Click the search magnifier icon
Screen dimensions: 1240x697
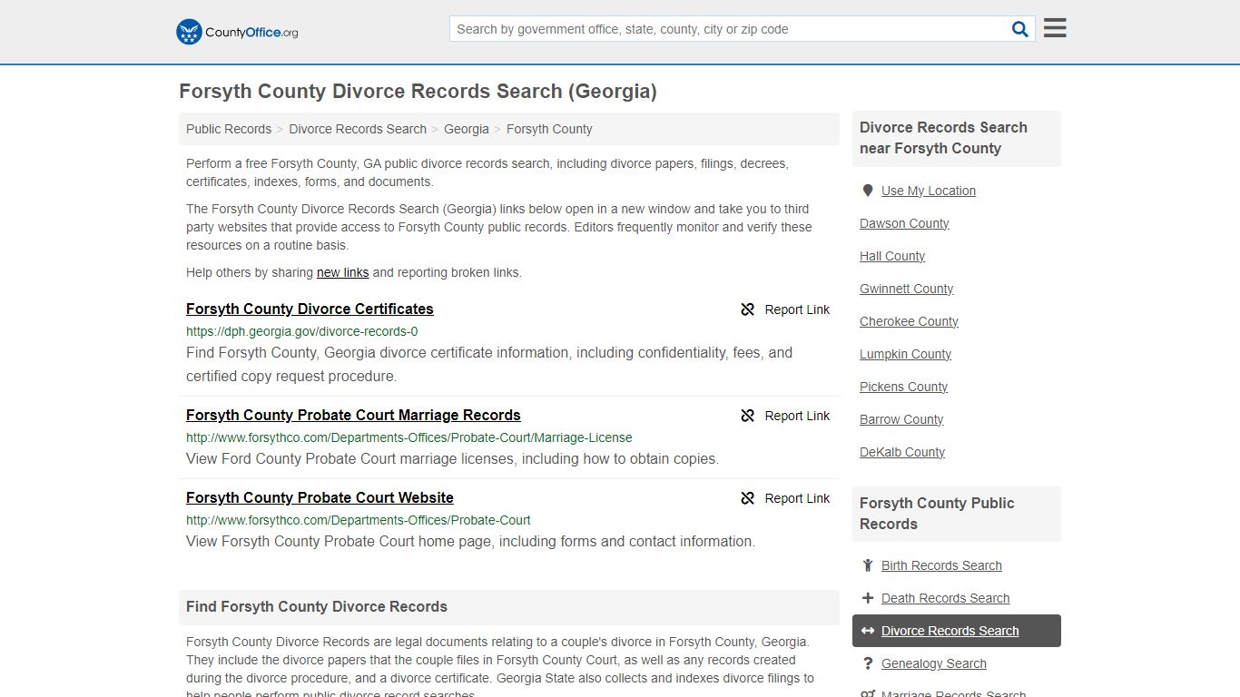[1020, 29]
